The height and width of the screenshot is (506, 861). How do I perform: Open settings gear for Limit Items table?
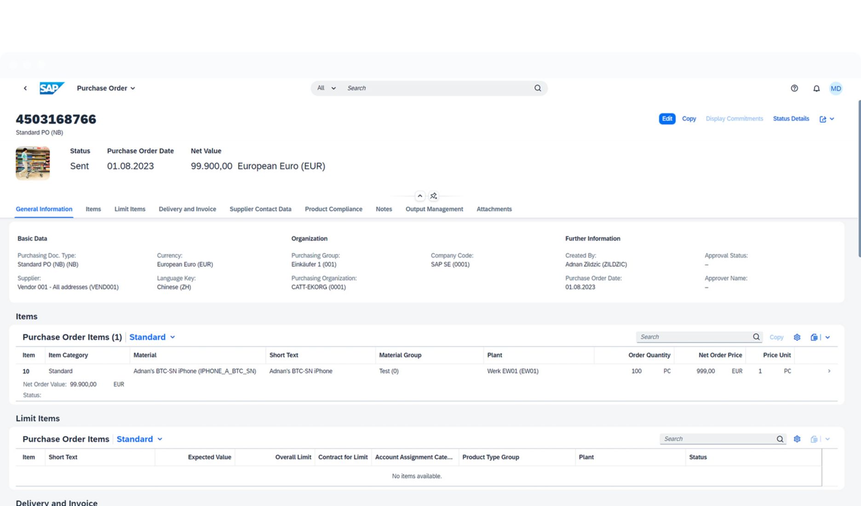pyautogui.click(x=797, y=438)
